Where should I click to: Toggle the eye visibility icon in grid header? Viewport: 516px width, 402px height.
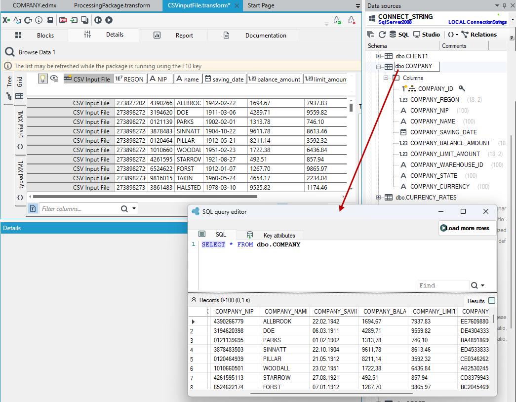[x=54, y=79]
